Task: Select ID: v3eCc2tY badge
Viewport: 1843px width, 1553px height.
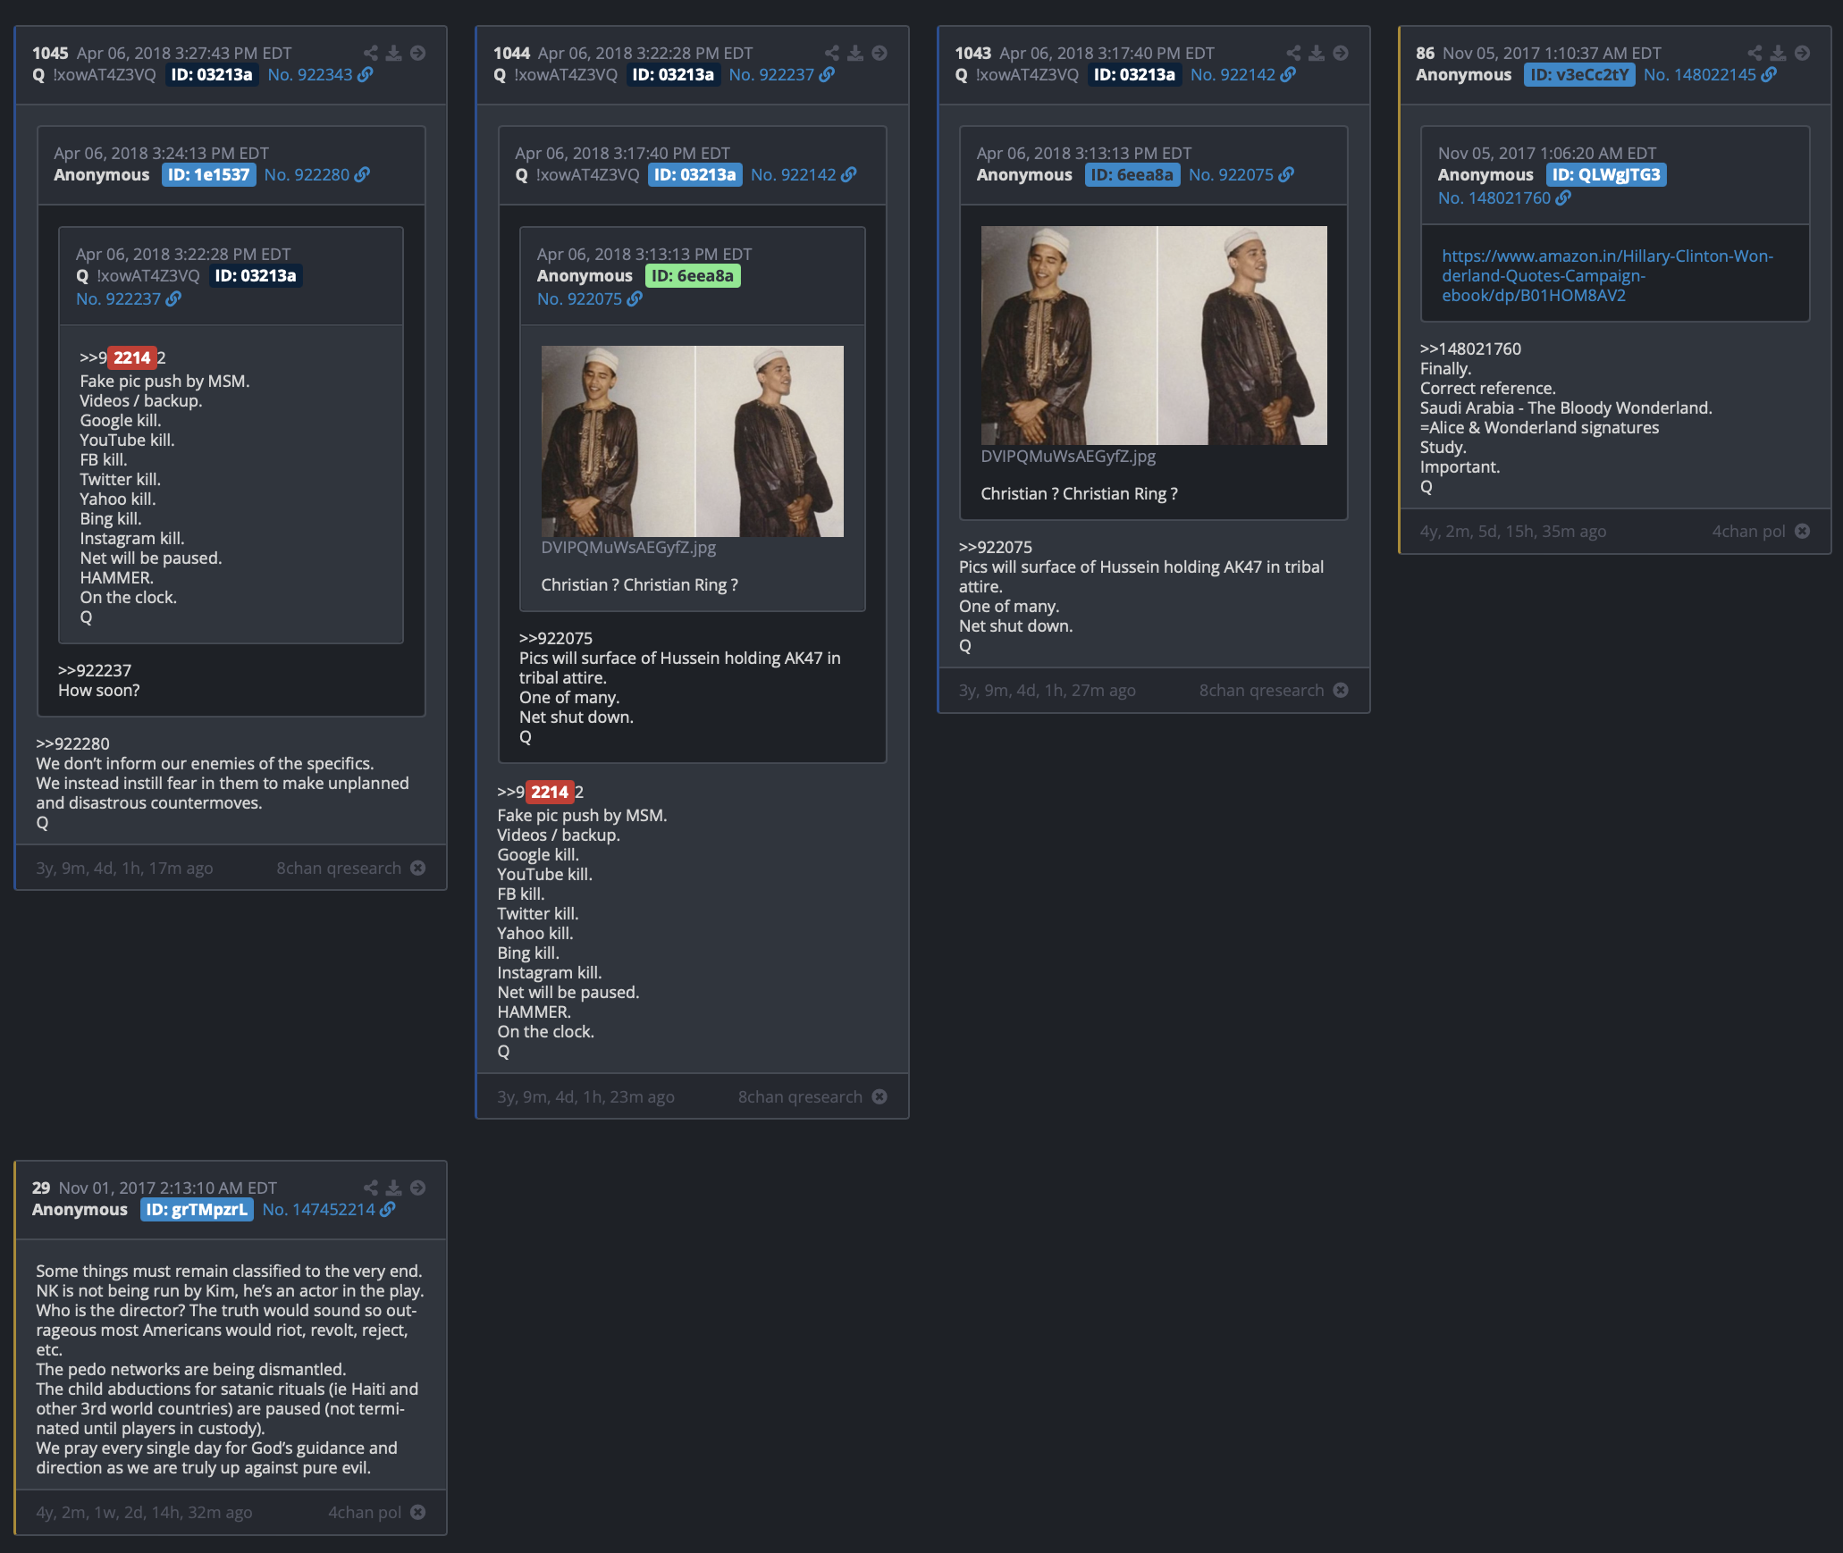Action: point(1579,74)
